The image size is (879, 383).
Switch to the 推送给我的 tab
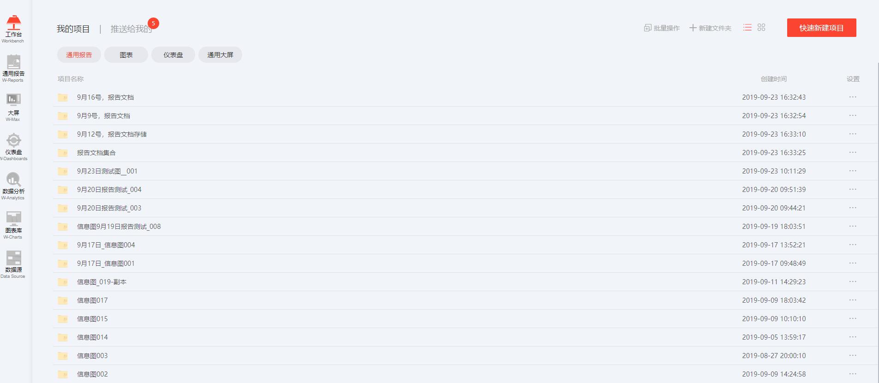(131, 29)
